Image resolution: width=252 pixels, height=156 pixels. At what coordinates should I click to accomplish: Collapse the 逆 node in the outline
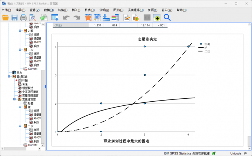click(x=20, y=107)
